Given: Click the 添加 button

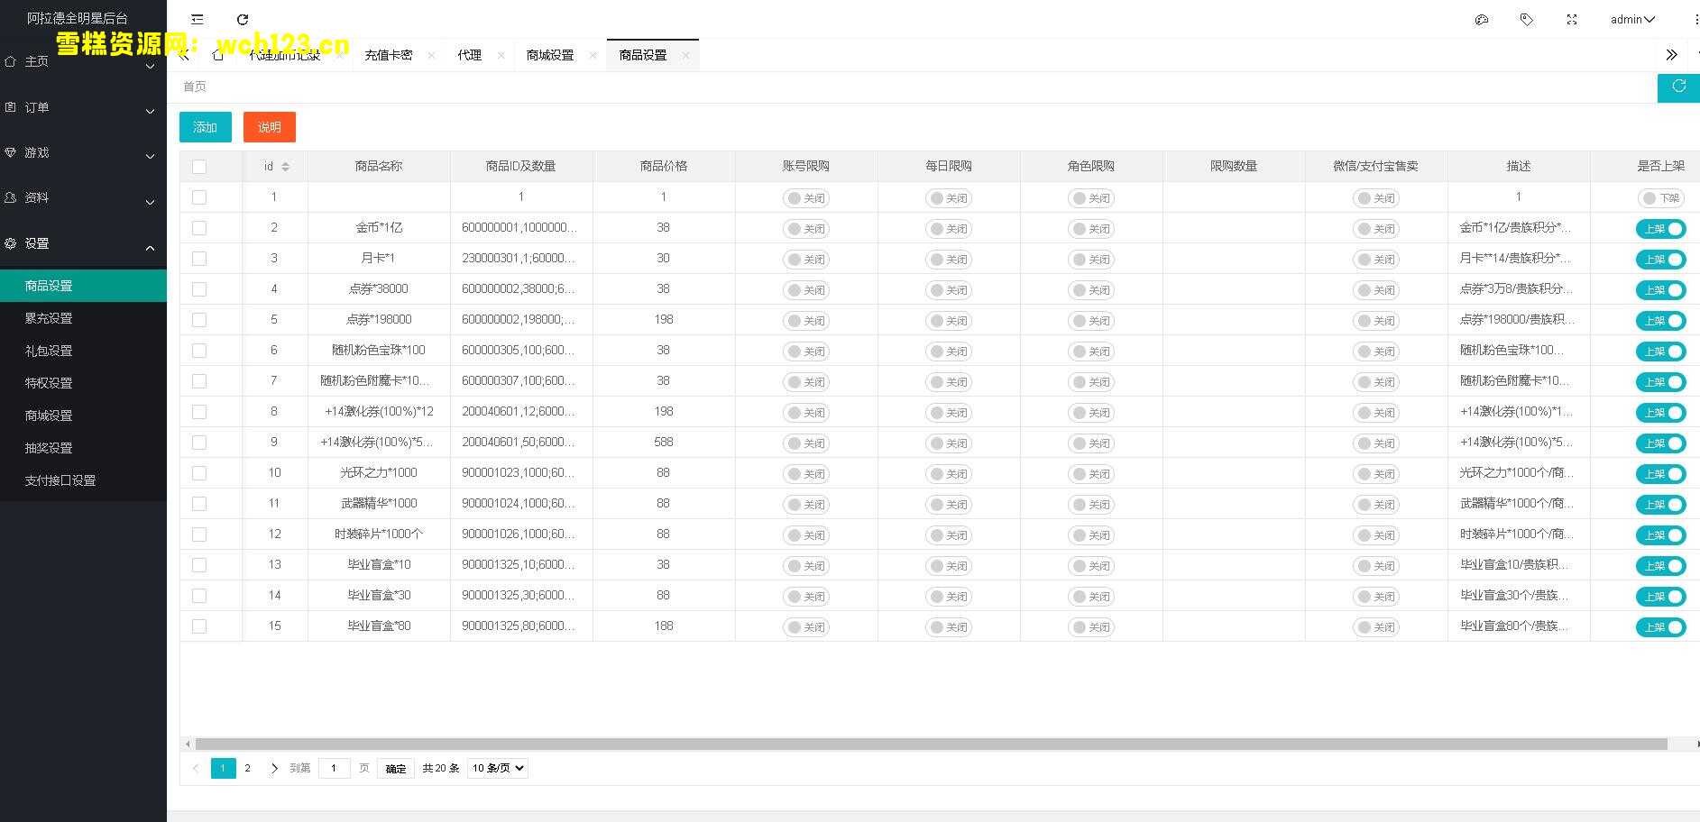Looking at the screenshot, I should click(x=205, y=127).
